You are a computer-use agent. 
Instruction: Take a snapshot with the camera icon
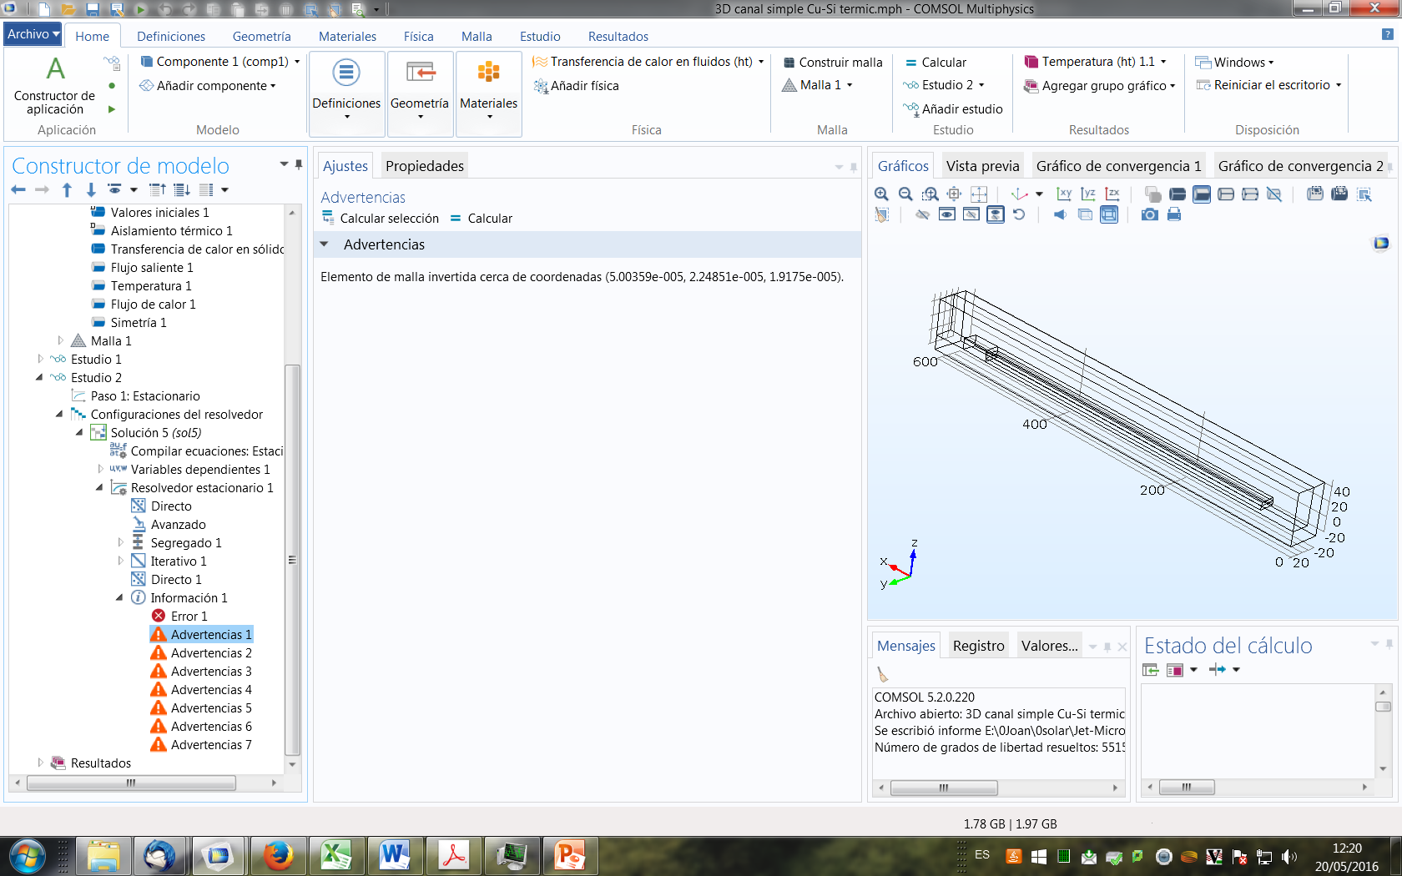pyautogui.click(x=1149, y=214)
